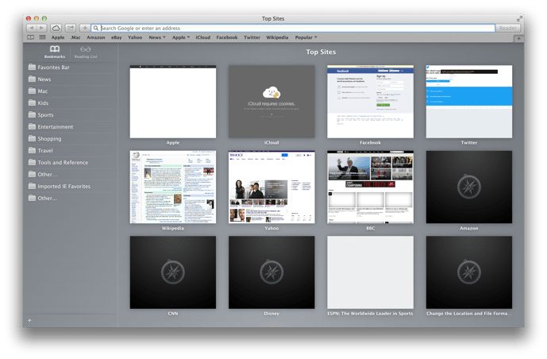Screen dimensions: 547x359
Task: Open the Change the Location thumbnail
Action: (469, 272)
